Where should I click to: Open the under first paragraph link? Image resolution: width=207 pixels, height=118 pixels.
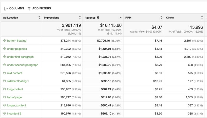(x=20, y=57)
